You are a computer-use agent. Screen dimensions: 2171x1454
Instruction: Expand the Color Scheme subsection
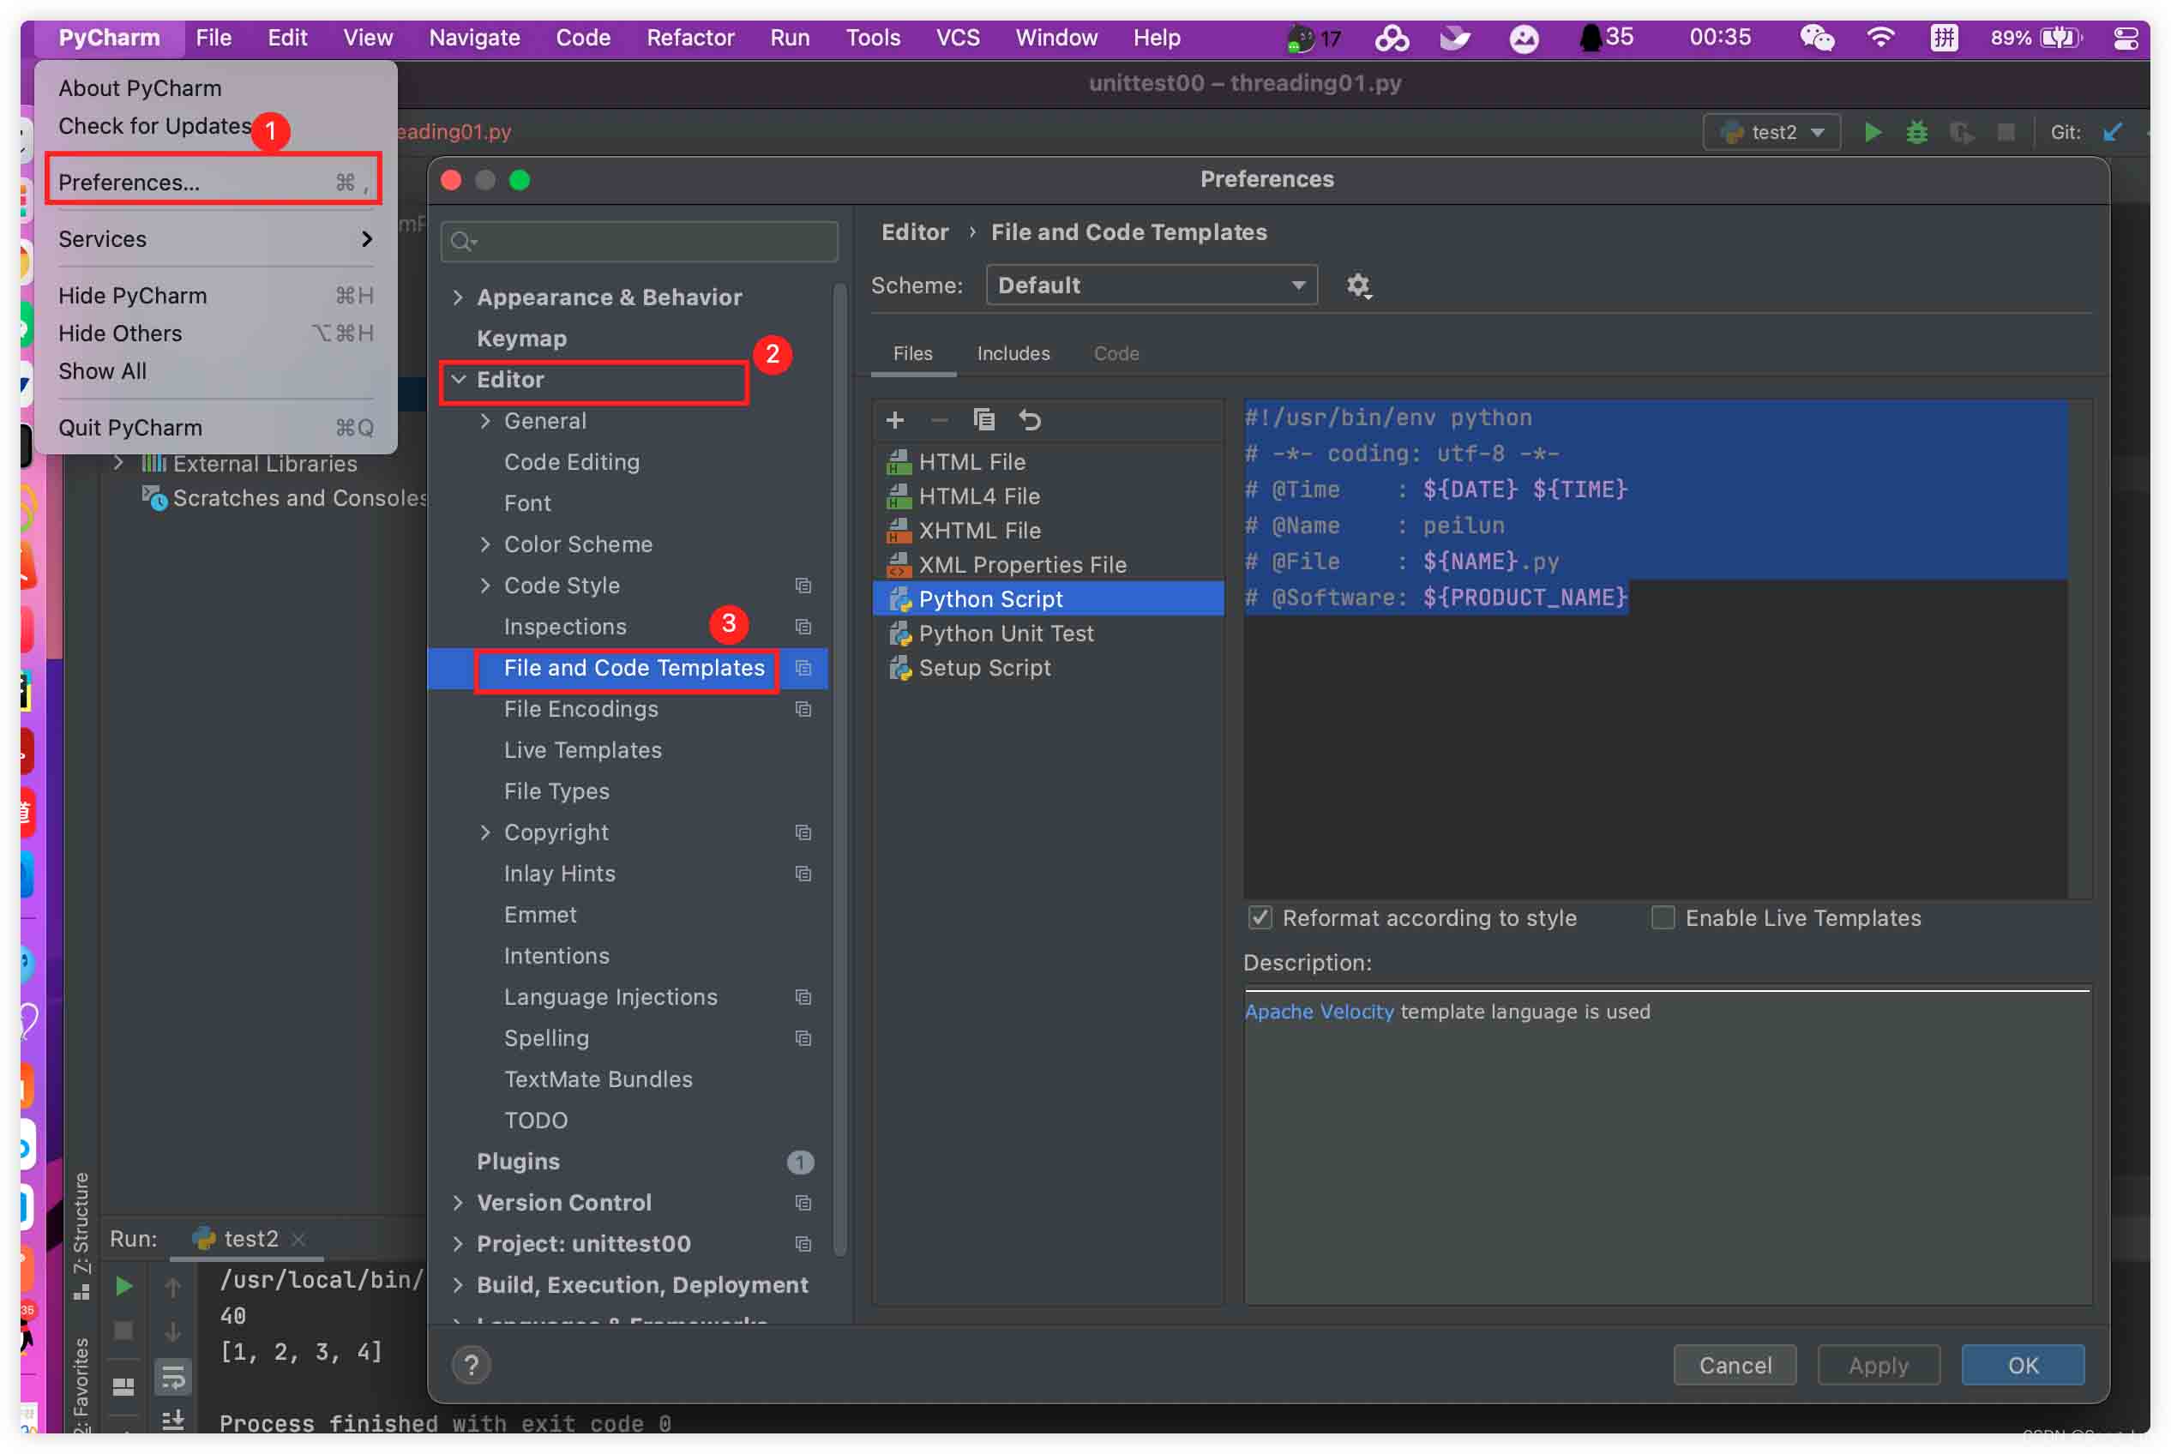pyautogui.click(x=485, y=544)
